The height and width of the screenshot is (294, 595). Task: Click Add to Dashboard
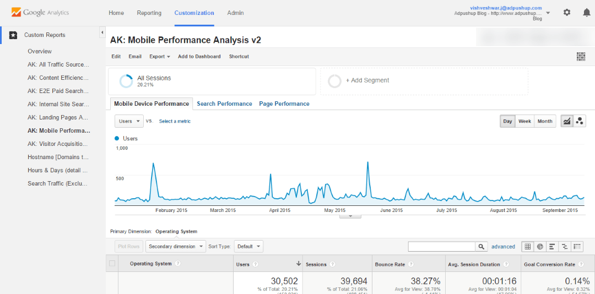pyautogui.click(x=199, y=56)
